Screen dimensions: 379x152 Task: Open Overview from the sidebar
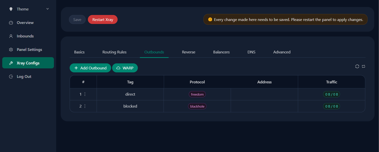tap(25, 23)
